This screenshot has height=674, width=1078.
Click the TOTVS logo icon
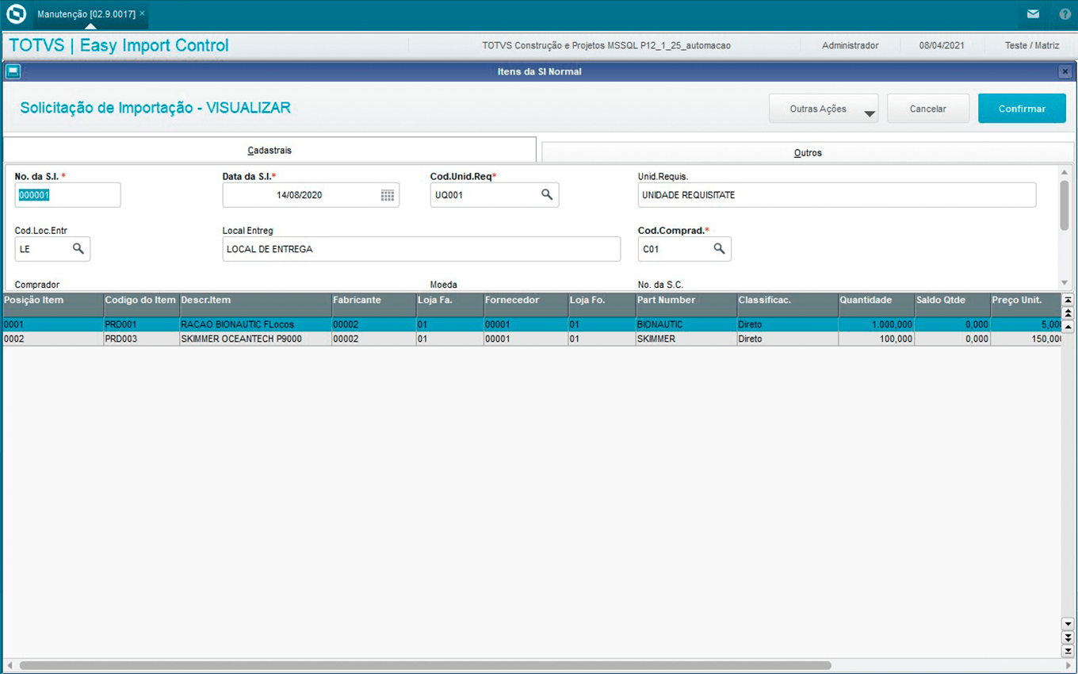pos(16,14)
